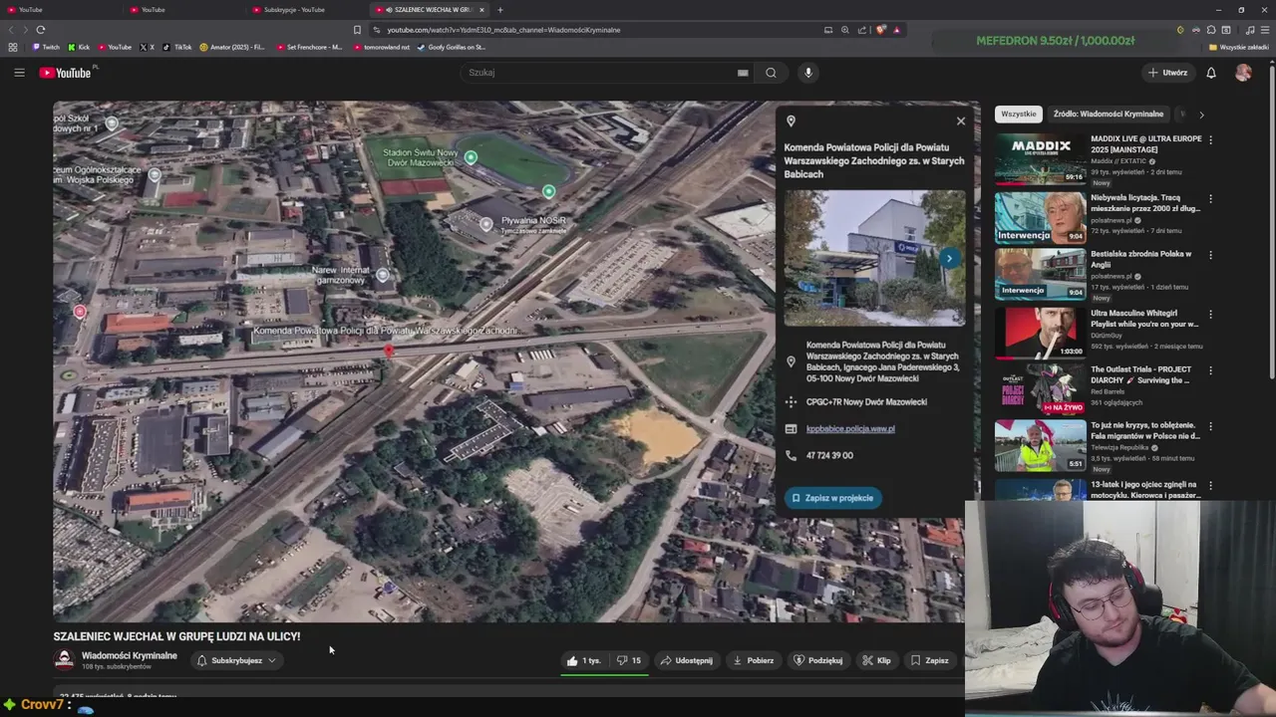Open options for The Outlast Trials video

coord(1210,370)
